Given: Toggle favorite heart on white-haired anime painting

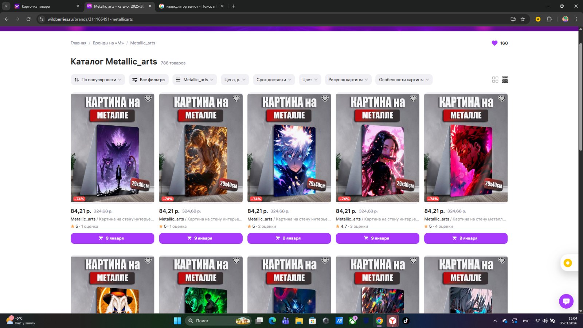Looking at the screenshot, I should click(x=325, y=98).
